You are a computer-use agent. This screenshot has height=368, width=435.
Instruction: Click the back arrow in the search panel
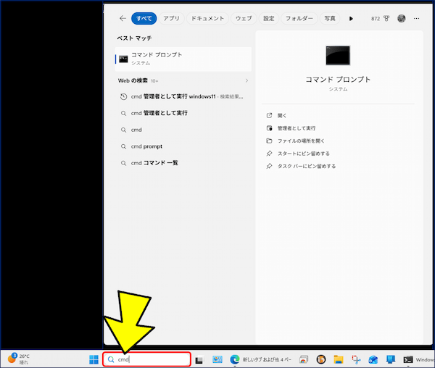[x=123, y=19]
